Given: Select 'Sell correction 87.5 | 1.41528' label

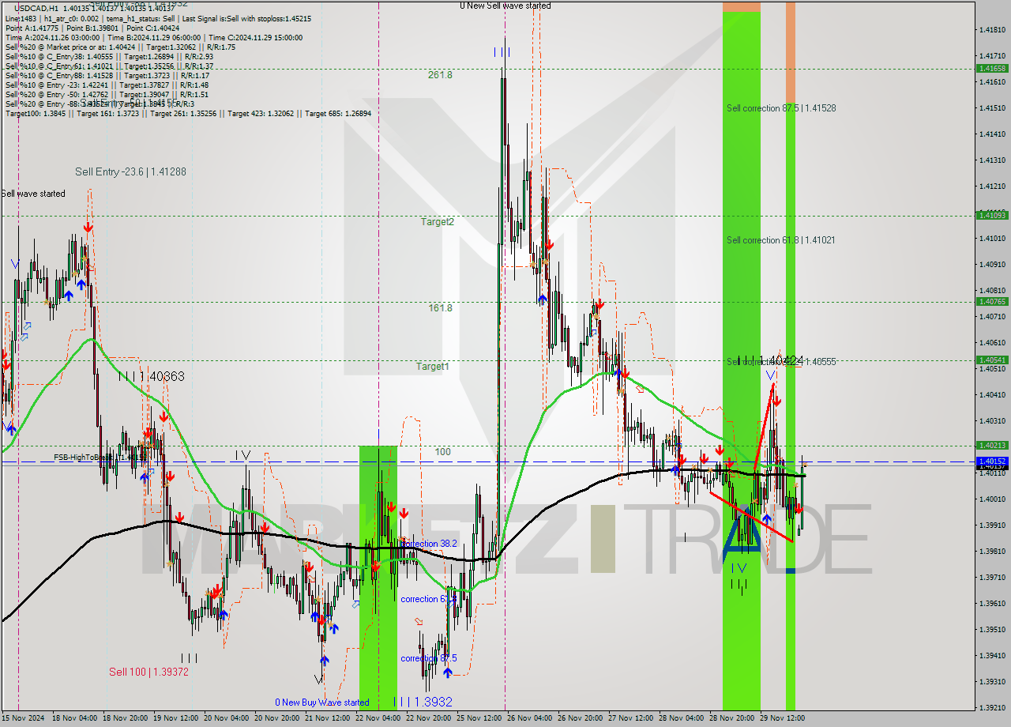Looking at the screenshot, I should 781,108.
